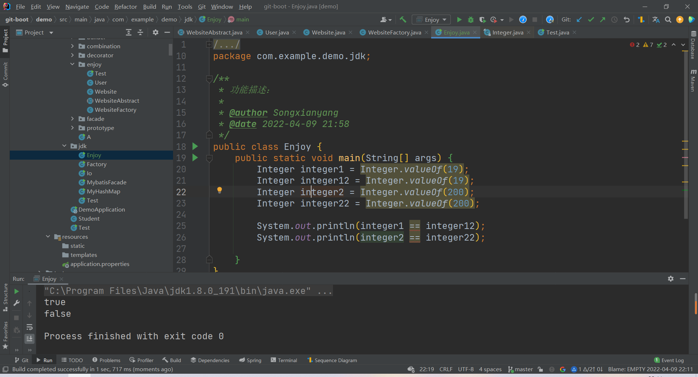Switch to the WebsiteFactory.java tab
This screenshot has width=698, height=377.
(x=394, y=32)
